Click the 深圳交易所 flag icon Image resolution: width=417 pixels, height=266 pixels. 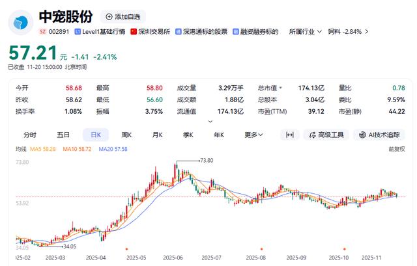[x=134, y=32]
